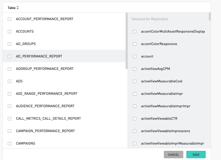221x160 pixels.
Task: Tick the ACCOUNTS table checkbox
Action: pyautogui.click(x=9, y=31)
